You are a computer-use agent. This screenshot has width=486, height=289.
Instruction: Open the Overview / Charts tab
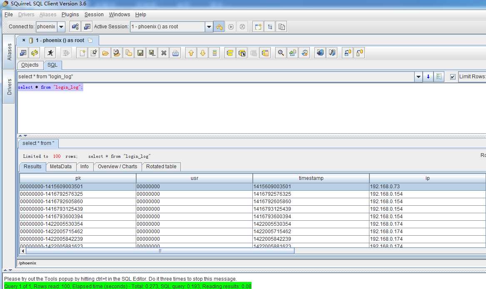[117, 167]
